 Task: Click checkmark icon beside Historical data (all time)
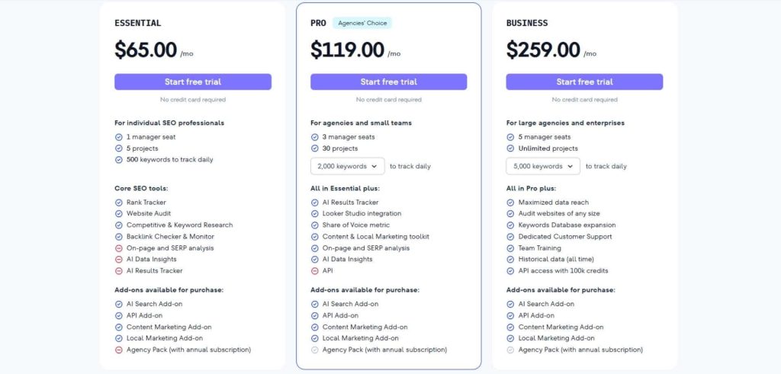(x=510, y=260)
